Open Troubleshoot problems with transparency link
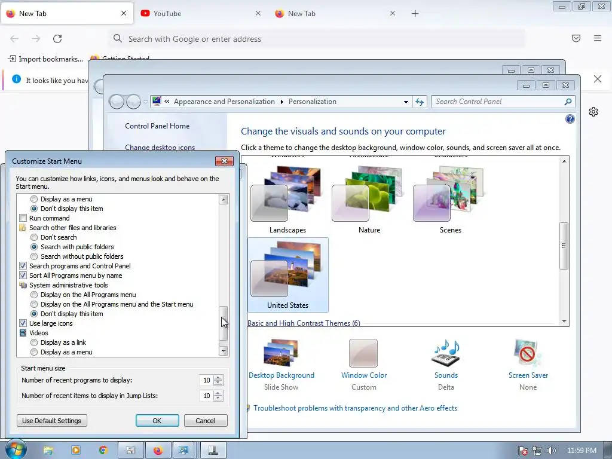This screenshot has height=459, width=612. [x=355, y=408]
